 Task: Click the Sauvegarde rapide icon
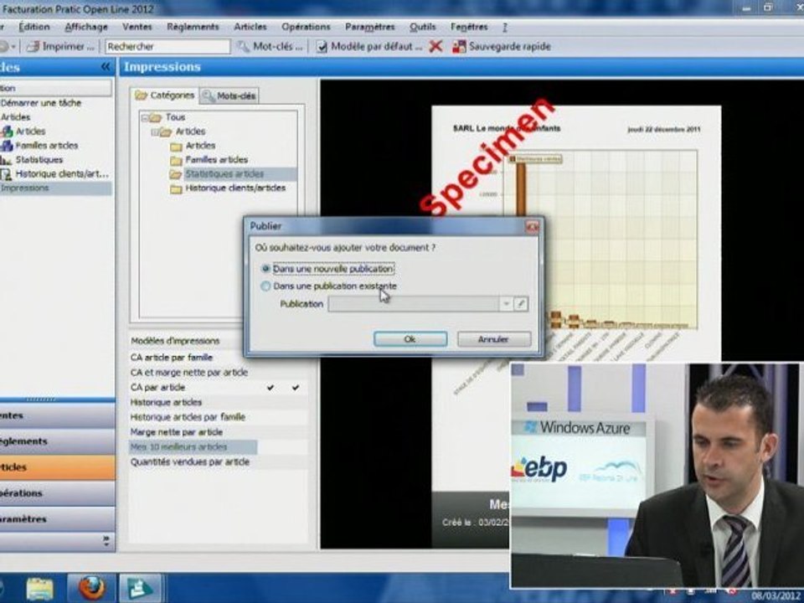[459, 47]
